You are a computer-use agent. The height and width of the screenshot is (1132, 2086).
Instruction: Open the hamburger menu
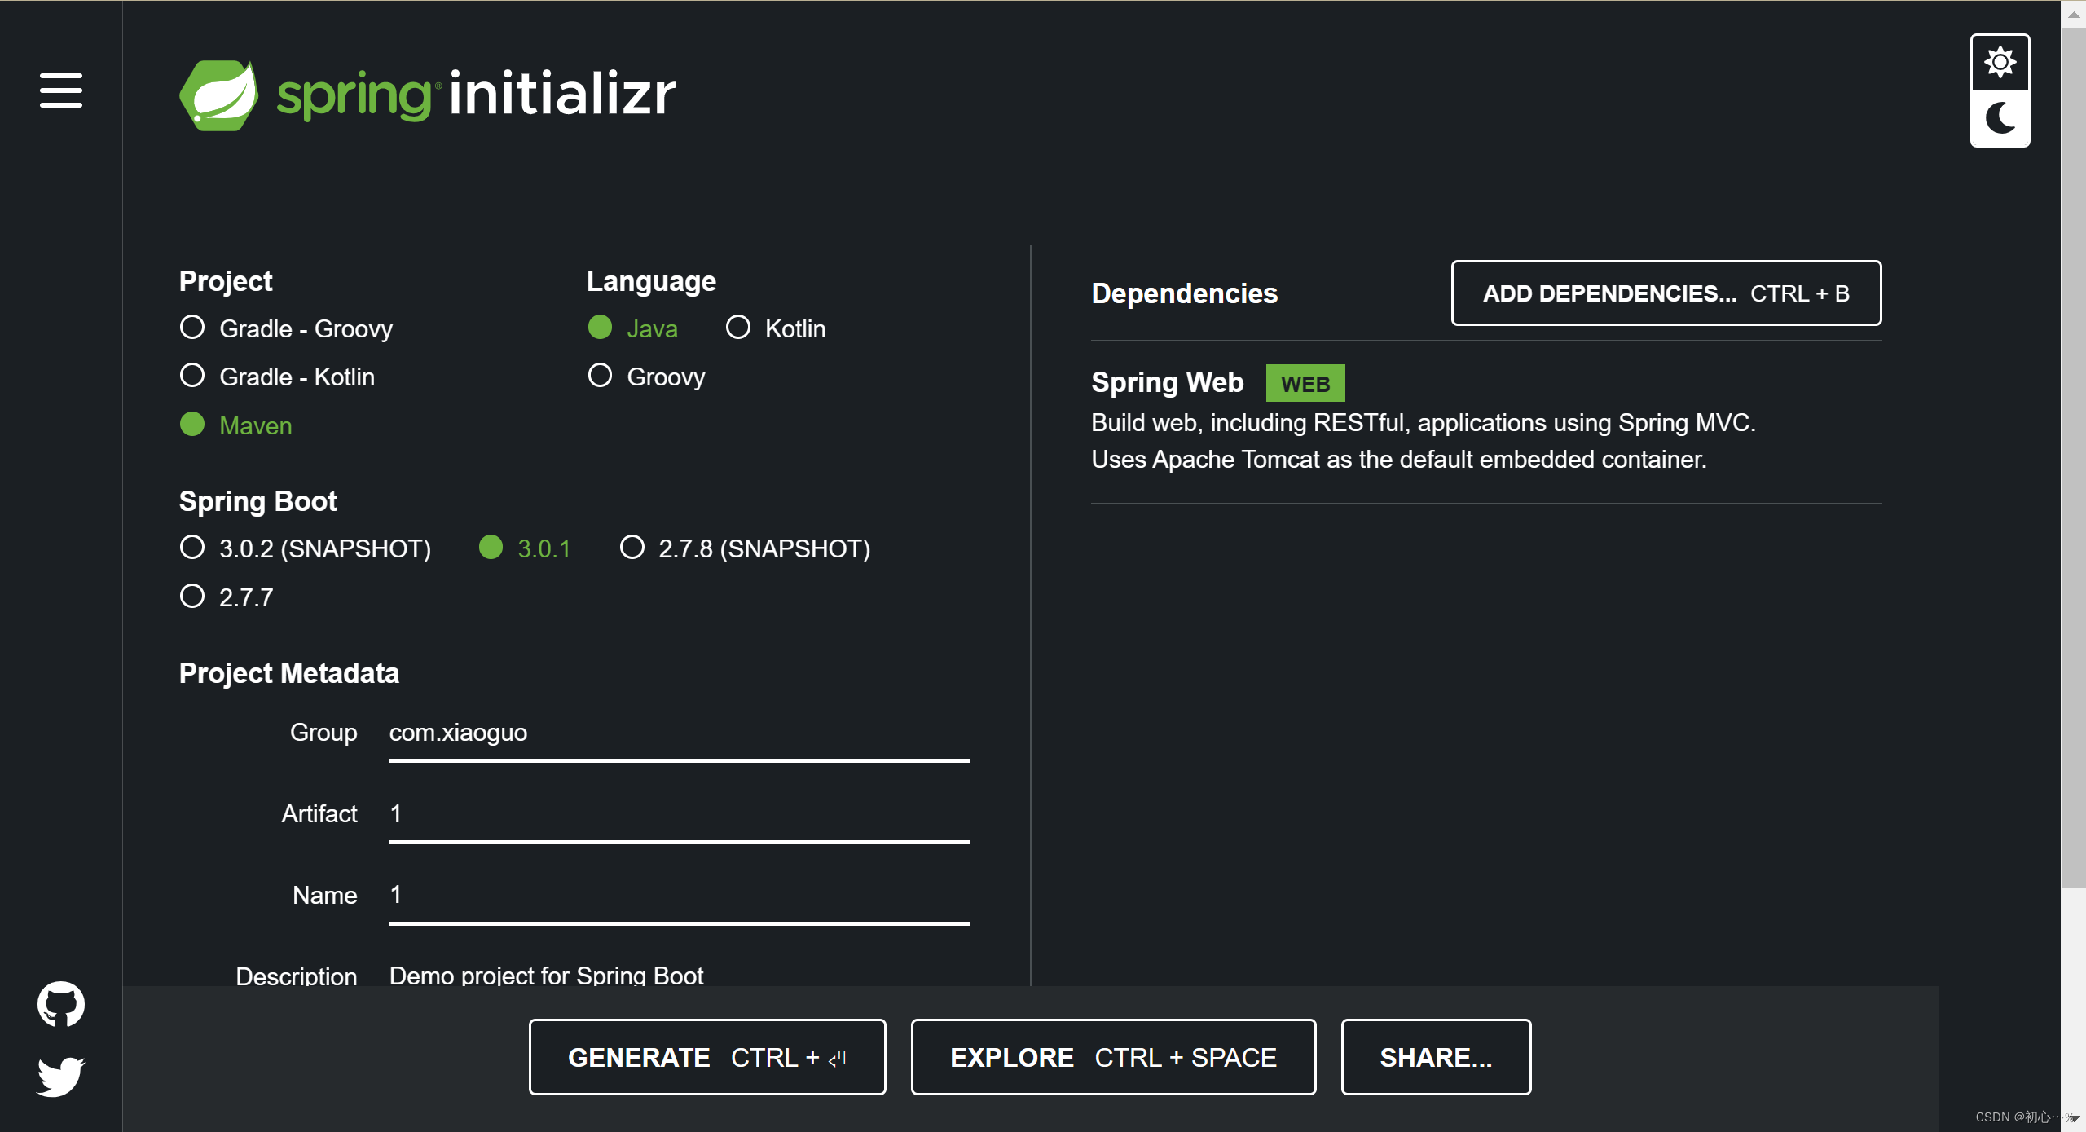[x=61, y=90]
